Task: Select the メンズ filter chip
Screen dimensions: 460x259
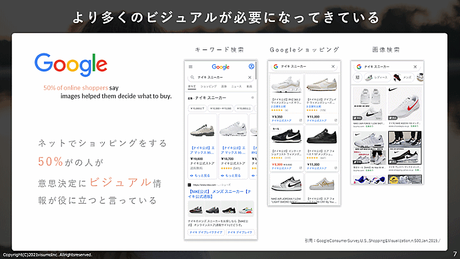Action: coord(407,77)
